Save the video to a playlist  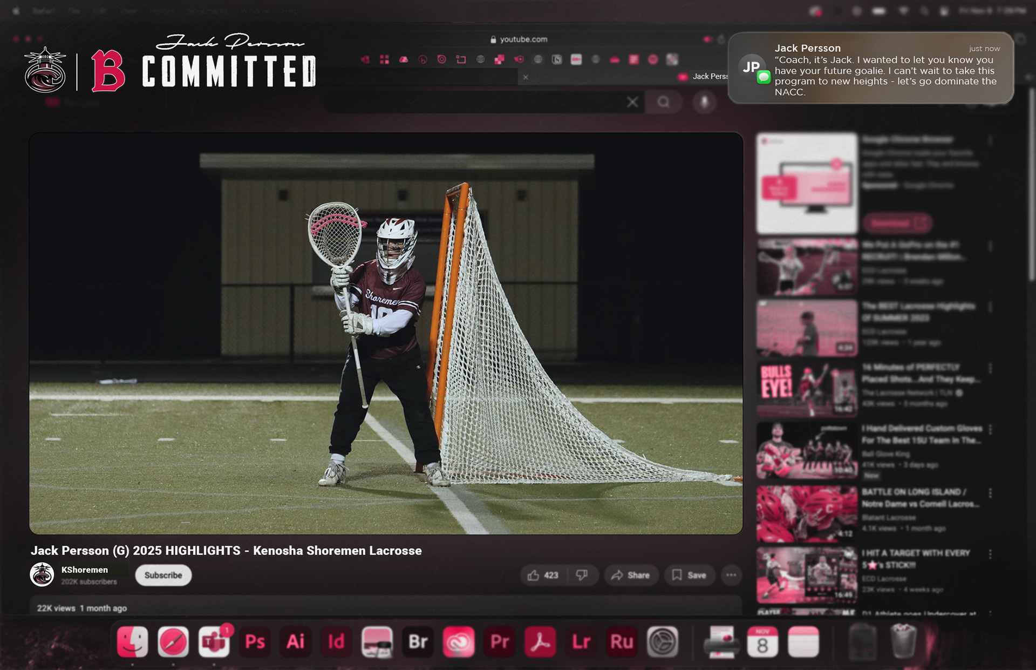[x=689, y=576]
